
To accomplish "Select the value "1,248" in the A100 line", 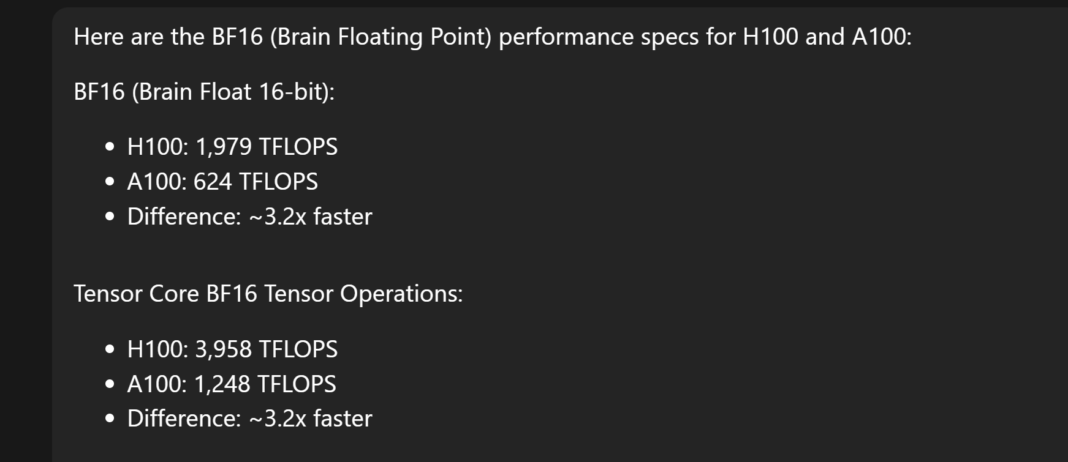I will point(222,385).
